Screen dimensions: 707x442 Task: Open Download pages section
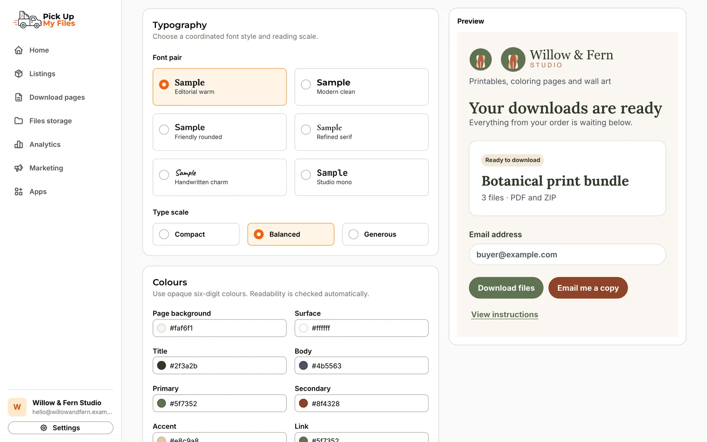point(57,97)
